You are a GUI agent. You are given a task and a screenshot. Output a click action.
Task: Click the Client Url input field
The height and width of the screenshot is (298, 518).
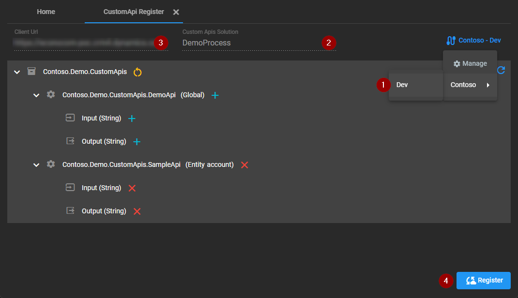click(x=82, y=43)
